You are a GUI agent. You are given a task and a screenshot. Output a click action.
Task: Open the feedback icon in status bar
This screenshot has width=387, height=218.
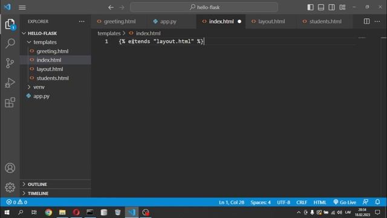[x=365, y=202]
